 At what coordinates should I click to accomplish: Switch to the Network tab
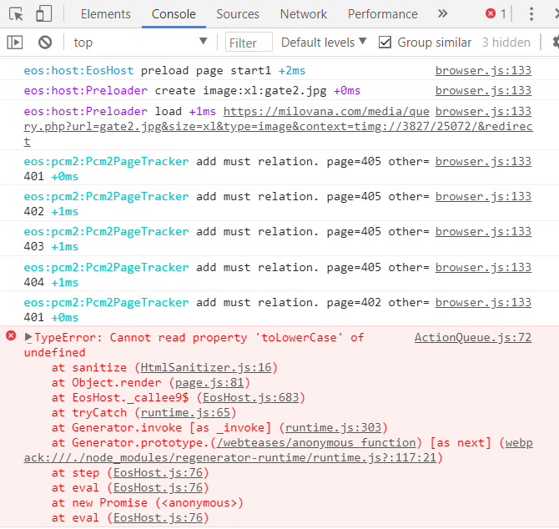pos(304,14)
